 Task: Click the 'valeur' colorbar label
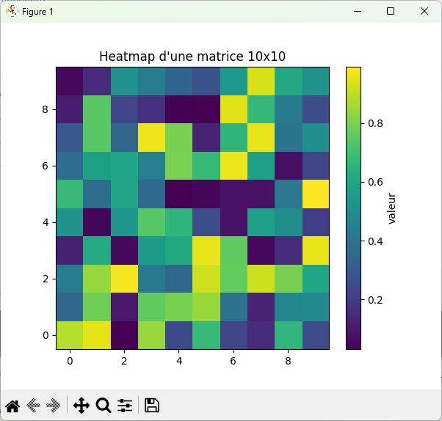click(x=391, y=208)
